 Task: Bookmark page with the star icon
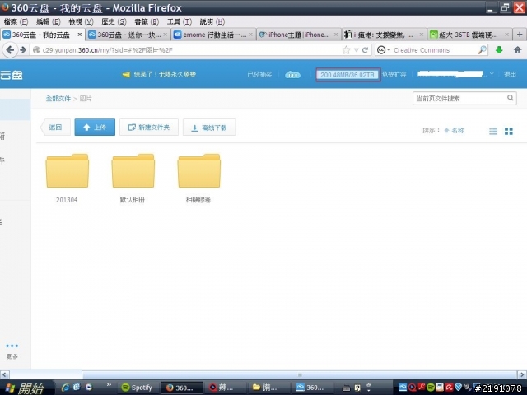(346, 50)
